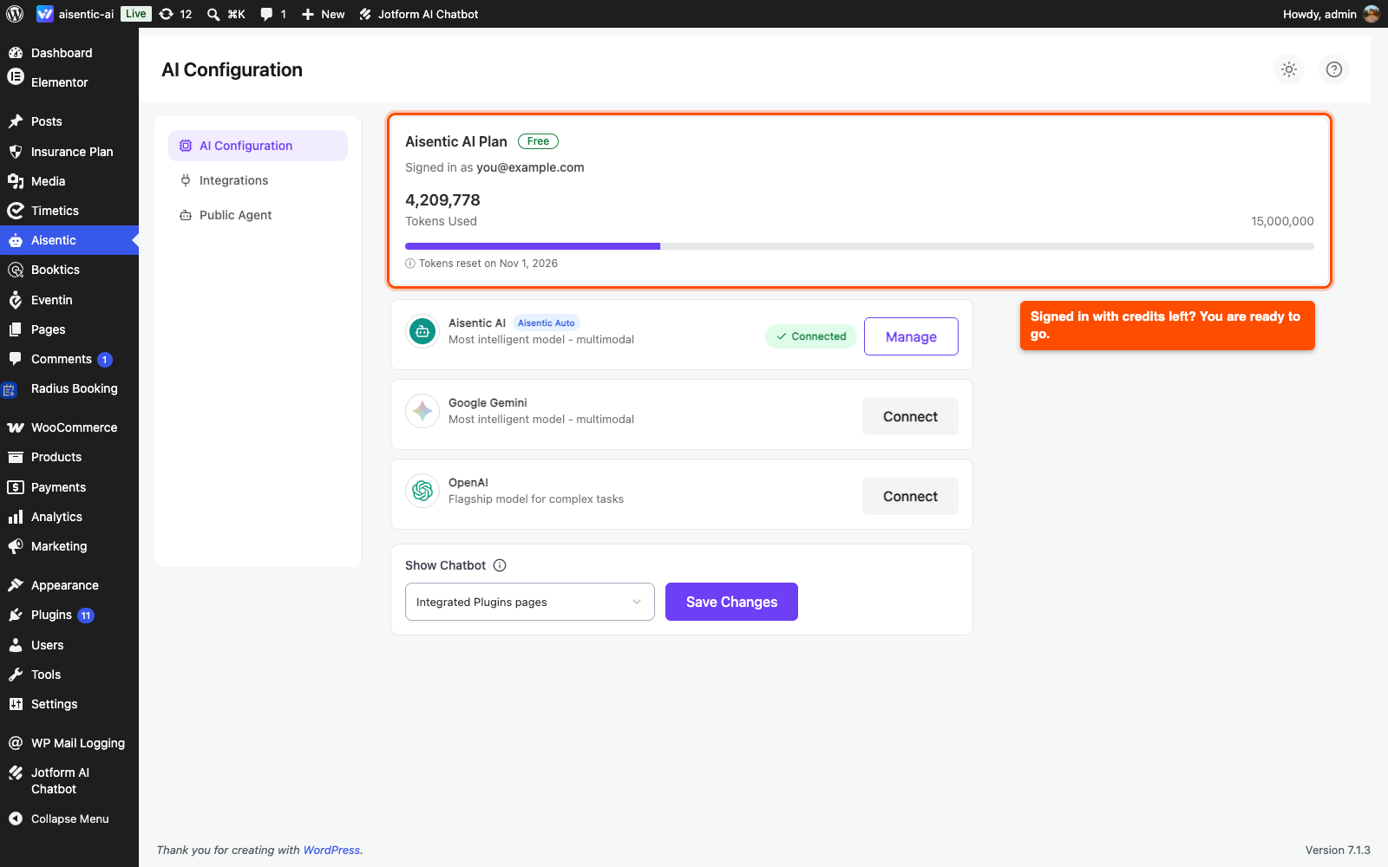Switch to the Integrations tab
Screen dimensions: 1388x867
(258, 180)
